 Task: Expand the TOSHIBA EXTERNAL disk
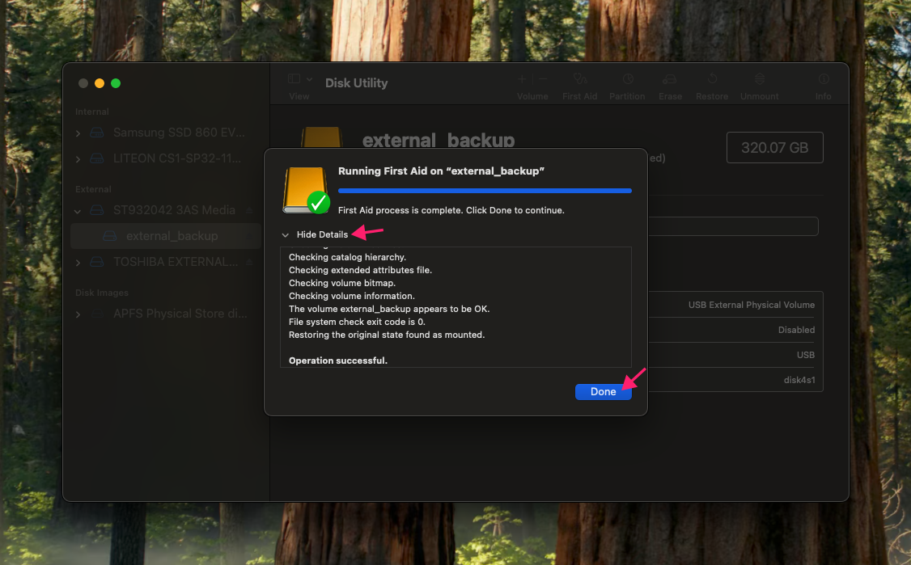point(78,263)
